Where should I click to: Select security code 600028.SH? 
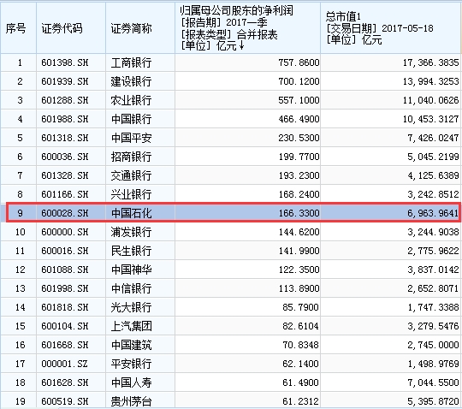click(65, 213)
